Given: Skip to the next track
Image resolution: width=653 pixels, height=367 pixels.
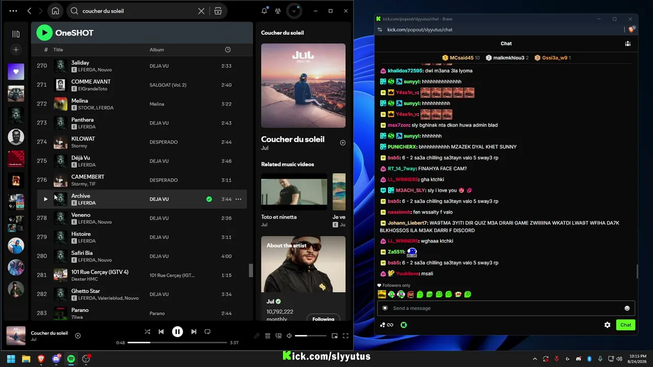Looking at the screenshot, I should pos(193,332).
